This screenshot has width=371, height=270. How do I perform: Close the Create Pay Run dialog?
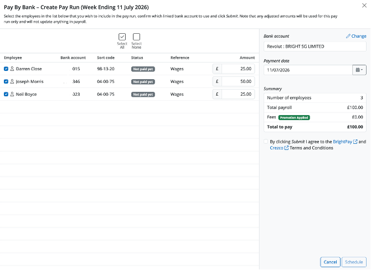click(x=364, y=6)
